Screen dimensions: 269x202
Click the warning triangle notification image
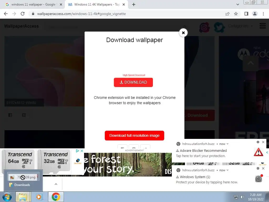[258, 152]
